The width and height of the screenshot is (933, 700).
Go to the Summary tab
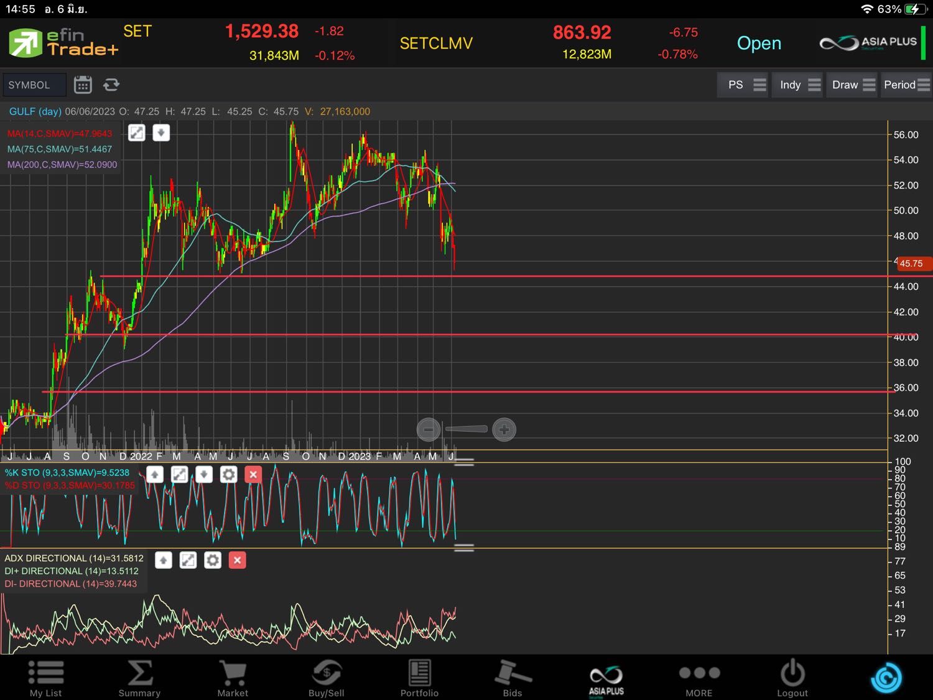[x=139, y=678]
